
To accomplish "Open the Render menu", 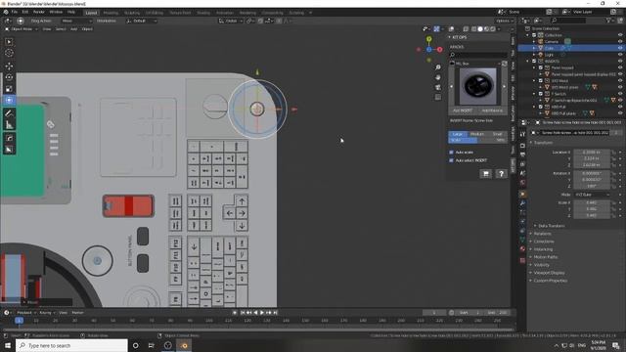I will 39,12.
